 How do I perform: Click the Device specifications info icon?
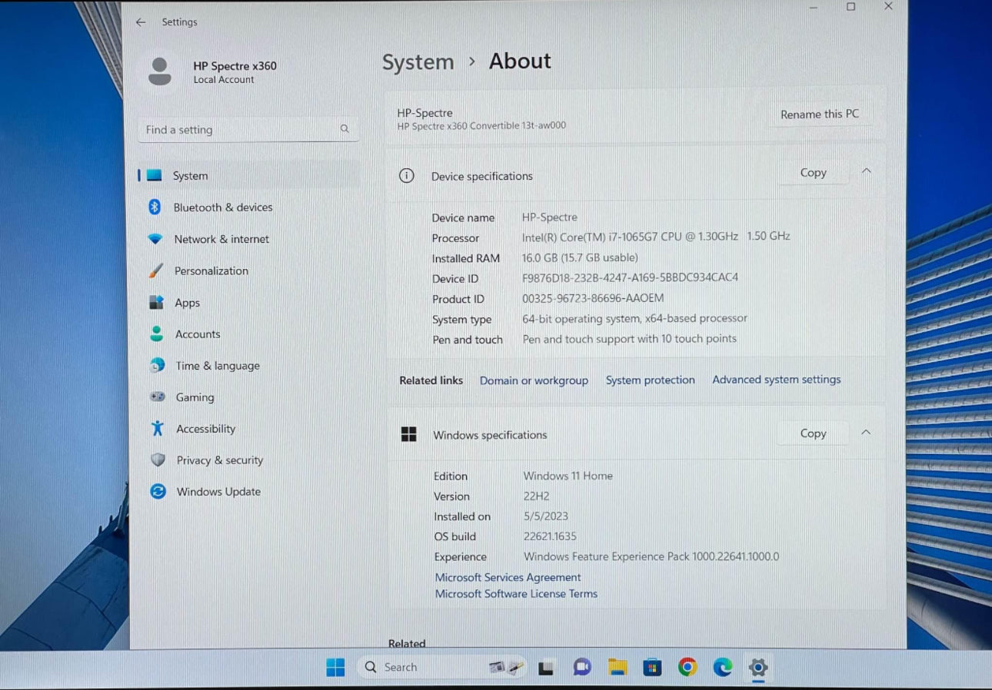[407, 176]
